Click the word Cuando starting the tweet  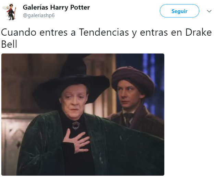coord(19,33)
